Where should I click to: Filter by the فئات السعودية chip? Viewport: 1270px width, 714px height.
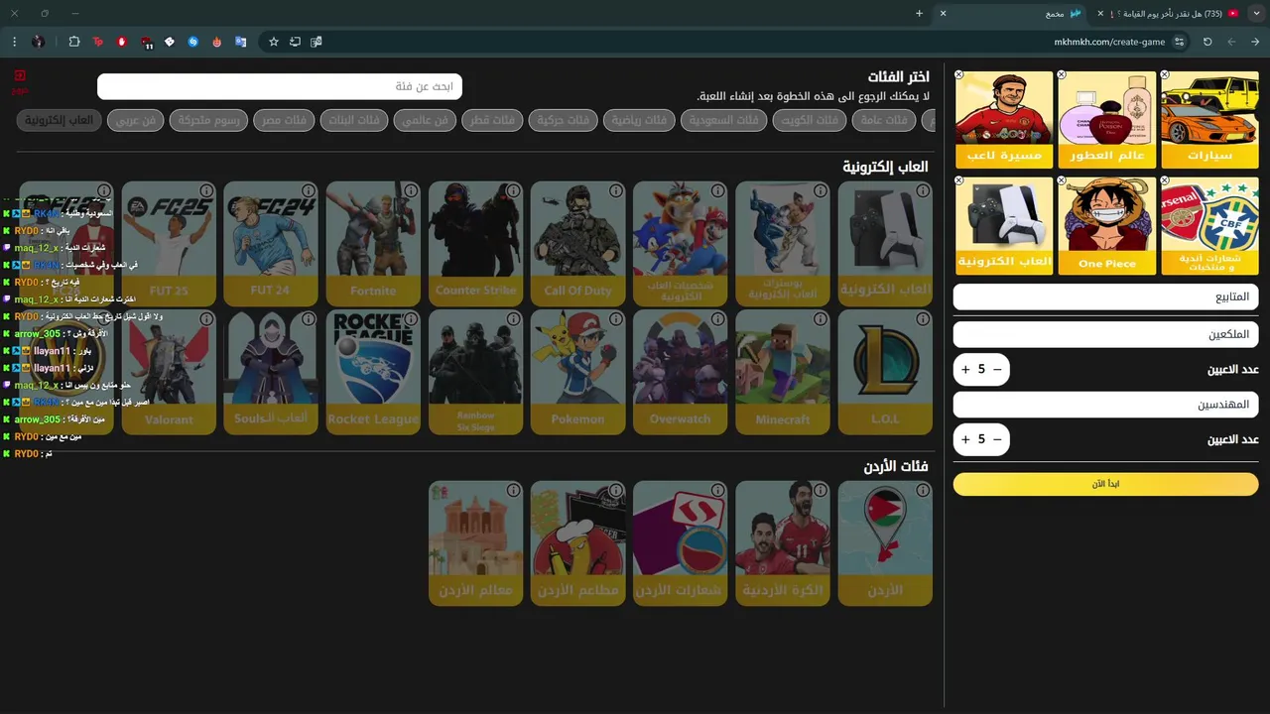pos(723,120)
